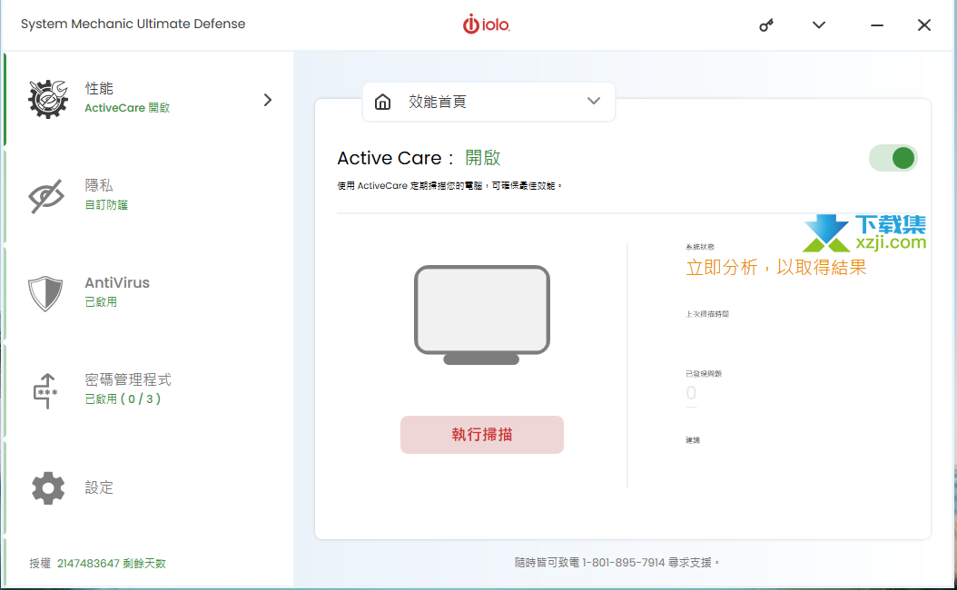Click the 執行掃描 button

point(481,435)
